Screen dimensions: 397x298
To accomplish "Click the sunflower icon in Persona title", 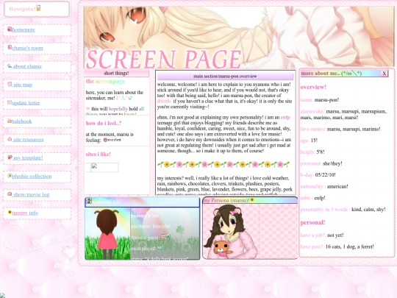I will click(x=252, y=200).
